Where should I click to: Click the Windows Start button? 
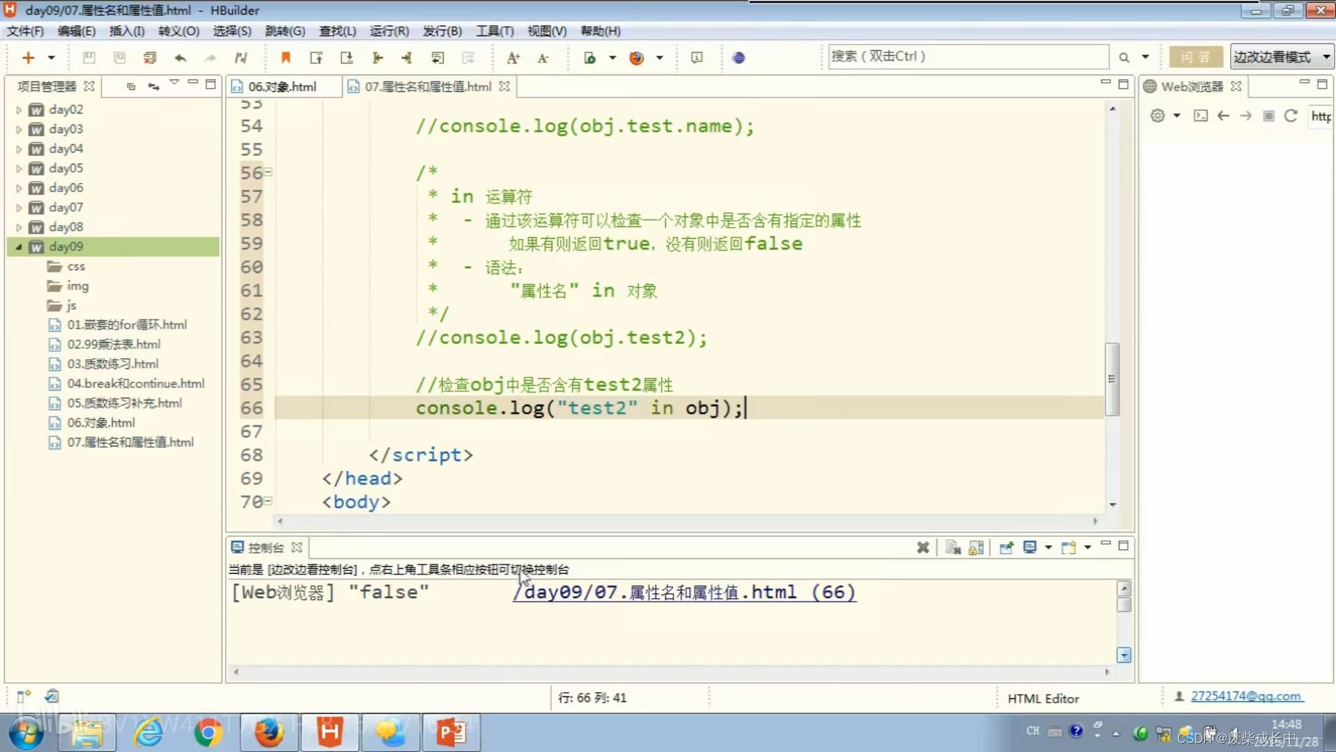[26, 733]
